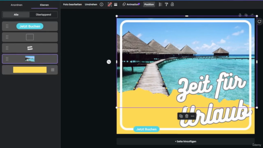The width and height of the screenshot is (263, 148).
Task: Grab drag handle of text layer
Action: (x=7, y=48)
